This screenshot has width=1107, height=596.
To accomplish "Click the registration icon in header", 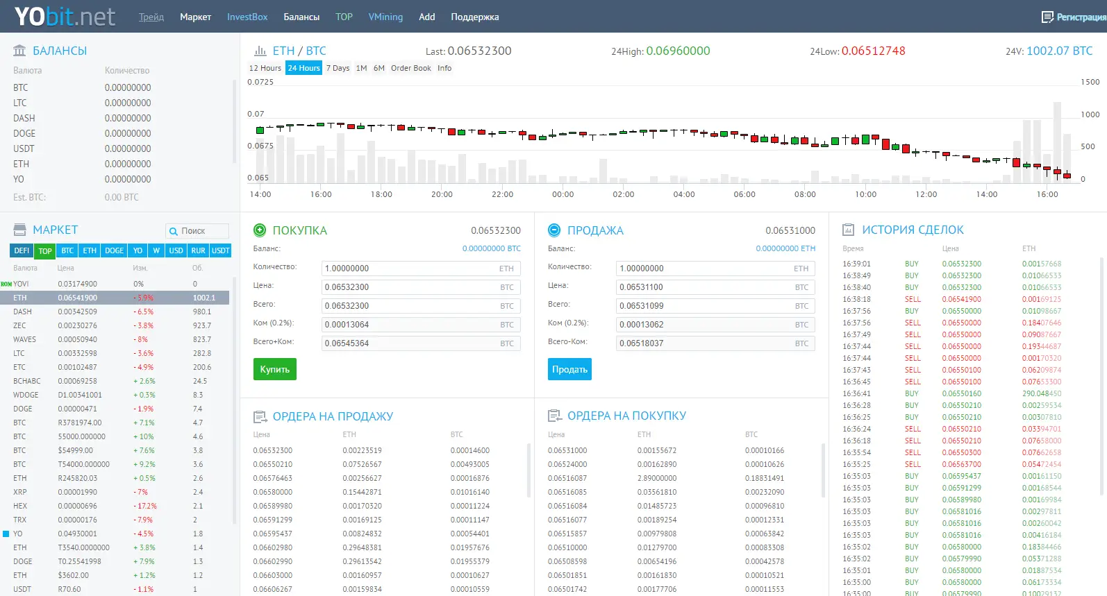I will (x=1047, y=17).
